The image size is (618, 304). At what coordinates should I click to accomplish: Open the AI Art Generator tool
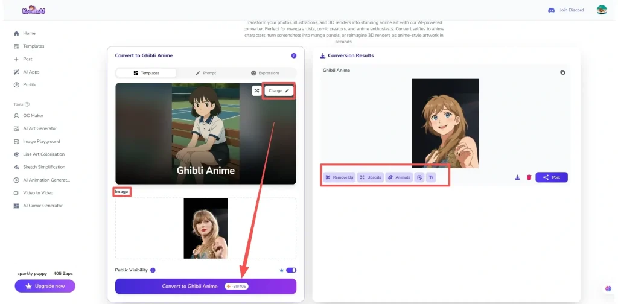(36, 128)
